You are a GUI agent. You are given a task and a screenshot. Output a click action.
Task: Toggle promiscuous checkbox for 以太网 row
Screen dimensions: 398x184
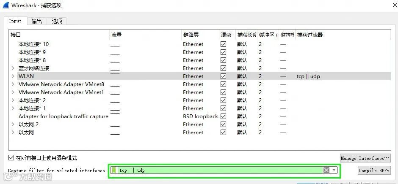click(224, 133)
